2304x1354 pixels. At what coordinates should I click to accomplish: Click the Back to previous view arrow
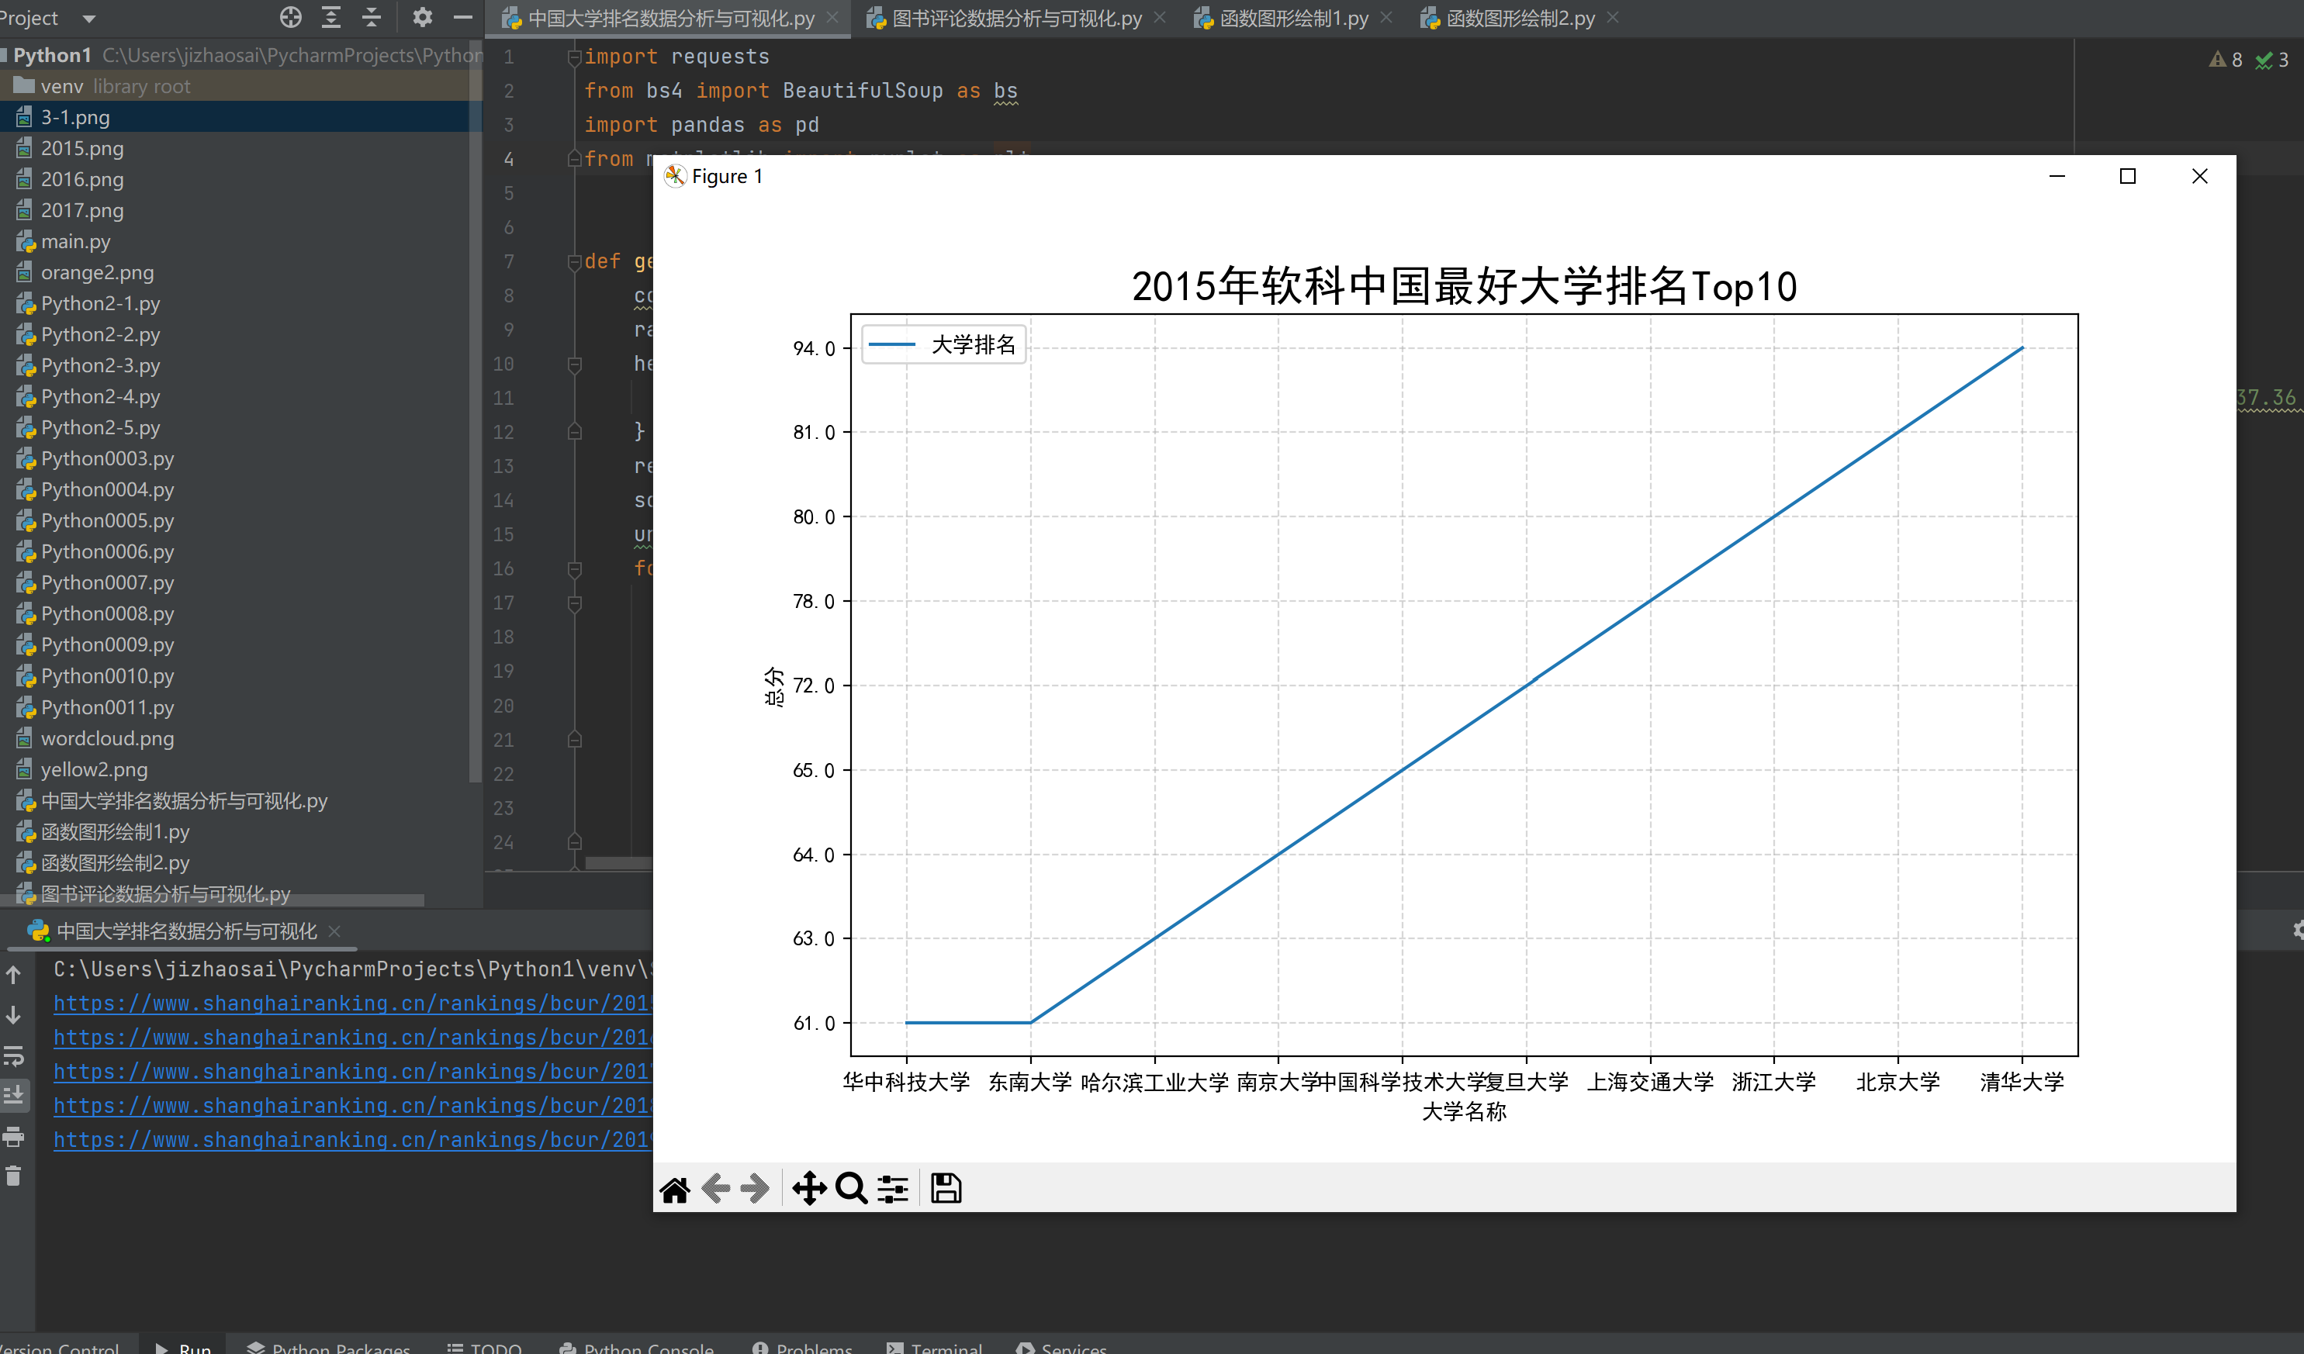coord(715,1190)
